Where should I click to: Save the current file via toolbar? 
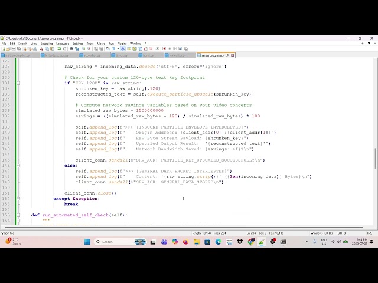click(x=13, y=48)
